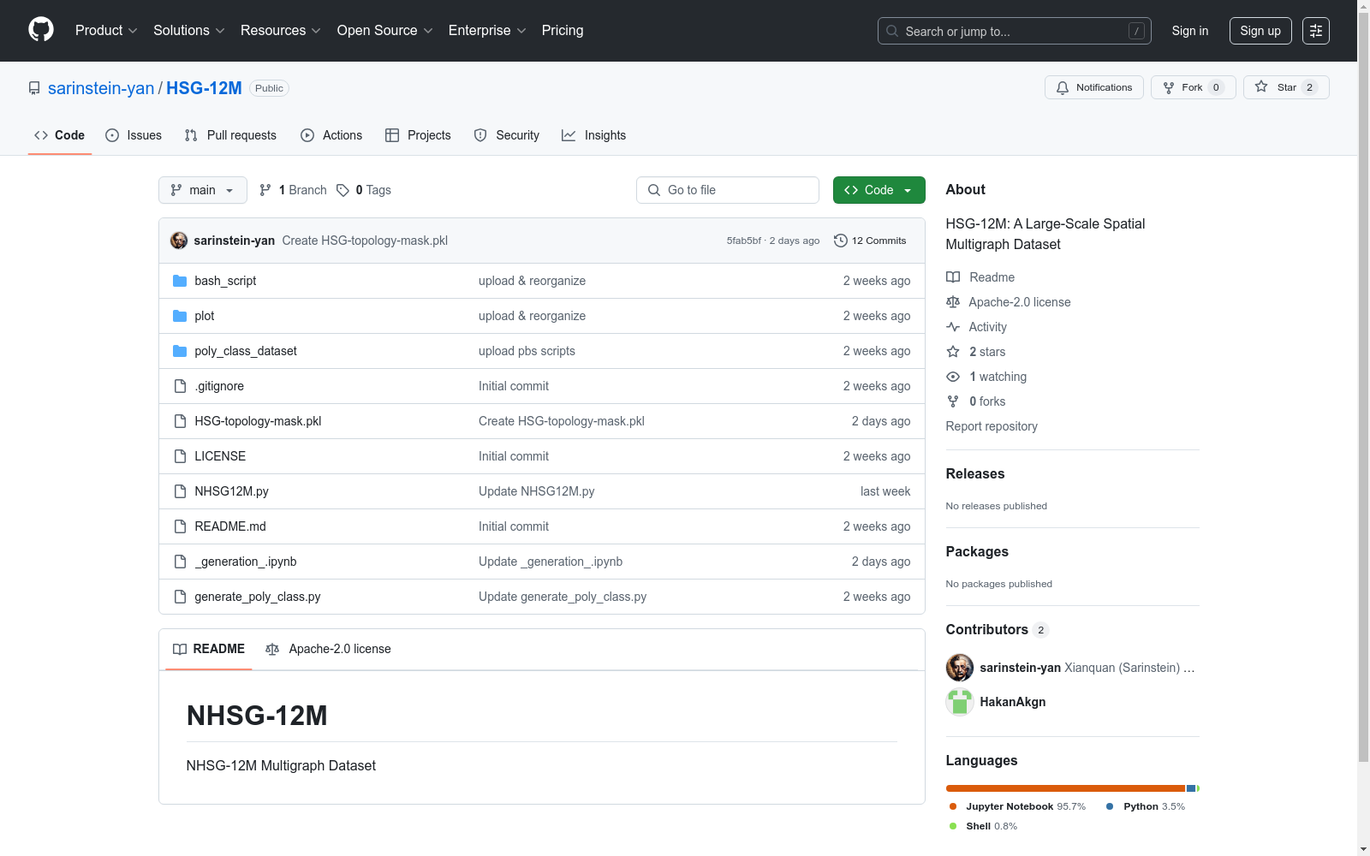Click the bell icon for Notifications
This screenshot has width=1370, height=856.
1063,87
